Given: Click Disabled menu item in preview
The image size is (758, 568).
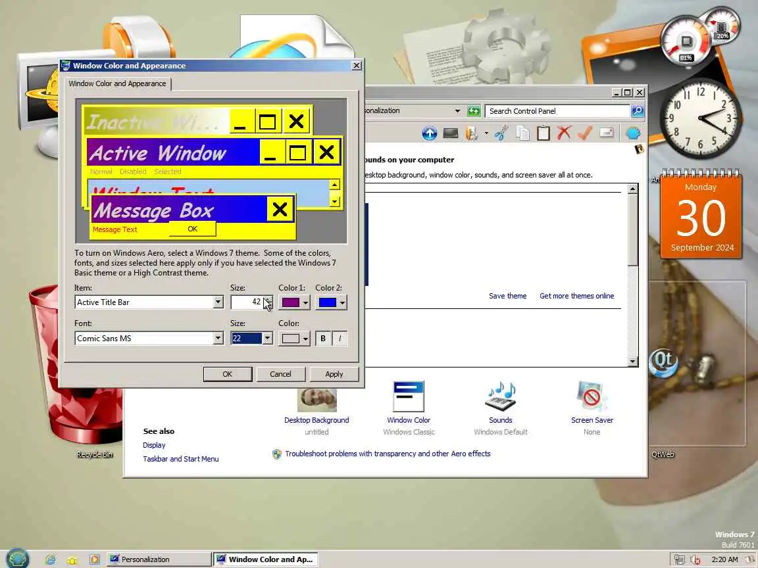Looking at the screenshot, I should click(x=133, y=172).
